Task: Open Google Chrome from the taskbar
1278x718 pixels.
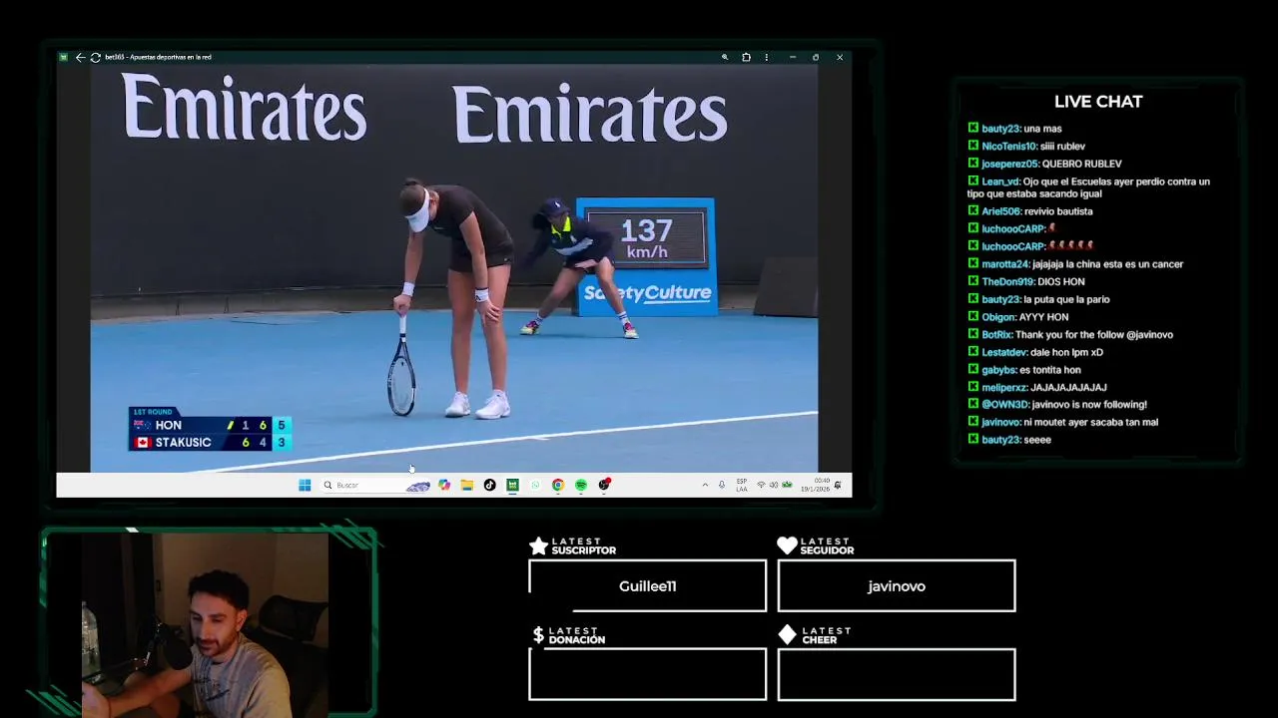Action: 558,485
